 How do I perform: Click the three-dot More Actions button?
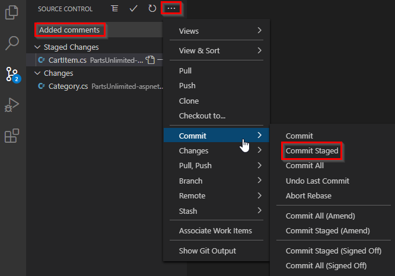[171, 9]
